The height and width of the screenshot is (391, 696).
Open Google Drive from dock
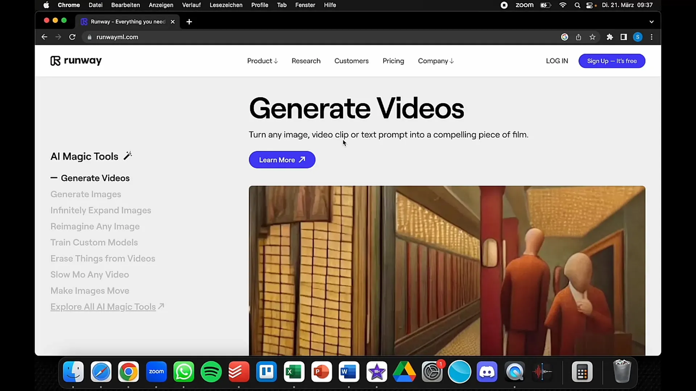click(x=405, y=371)
